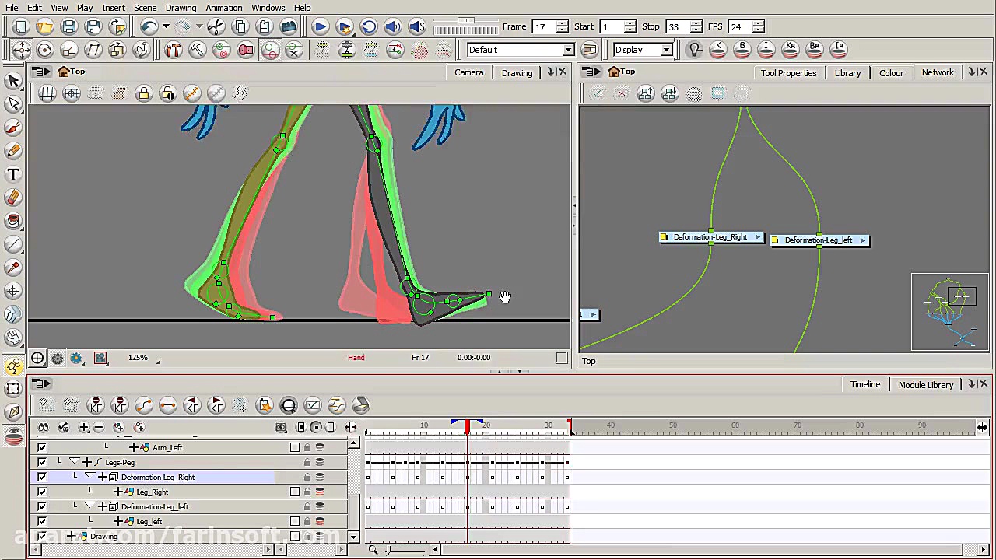
Task: Start playback with the Play button
Action: tap(320, 27)
